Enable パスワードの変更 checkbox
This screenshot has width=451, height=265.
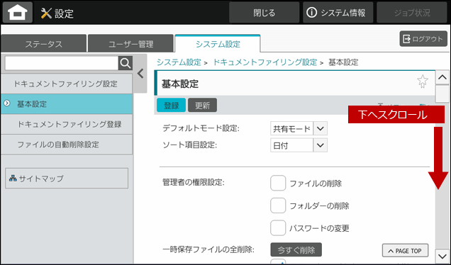pos(278,228)
